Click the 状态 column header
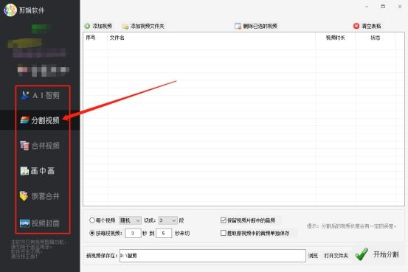Viewport: 408px width, 272px height. click(376, 38)
